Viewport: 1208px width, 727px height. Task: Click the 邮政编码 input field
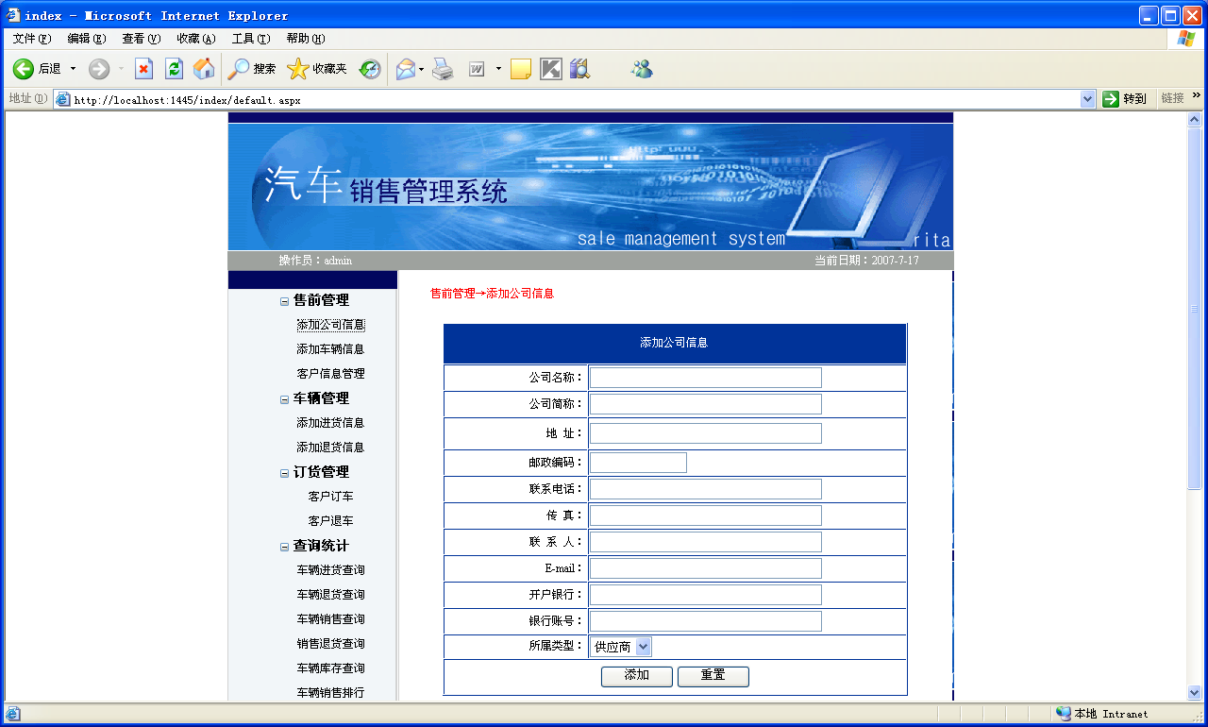point(638,463)
